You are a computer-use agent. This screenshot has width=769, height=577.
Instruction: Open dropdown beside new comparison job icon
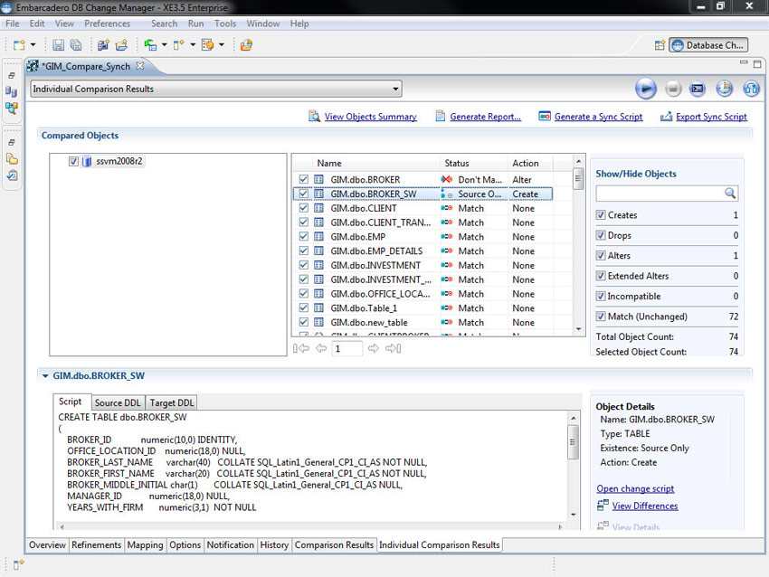(193, 45)
